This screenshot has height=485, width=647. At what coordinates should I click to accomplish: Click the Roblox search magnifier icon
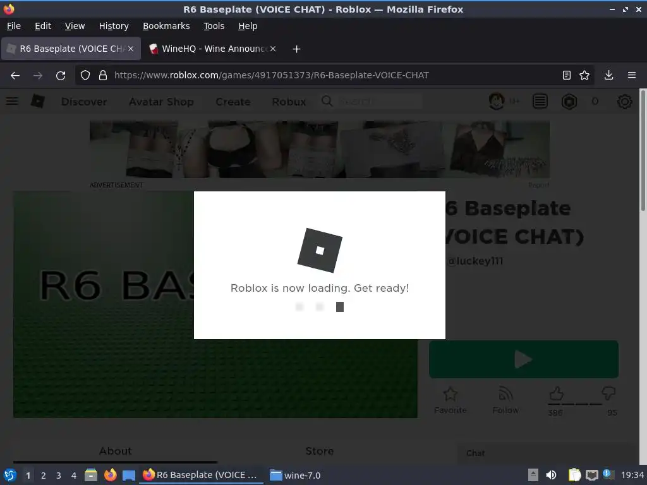click(x=327, y=101)
